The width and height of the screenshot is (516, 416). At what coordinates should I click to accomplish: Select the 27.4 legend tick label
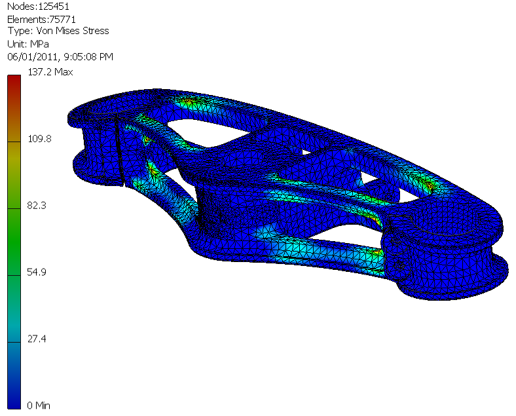37,339
